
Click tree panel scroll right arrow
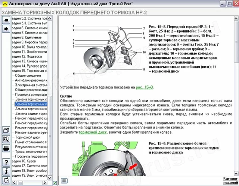click(45, 183)
